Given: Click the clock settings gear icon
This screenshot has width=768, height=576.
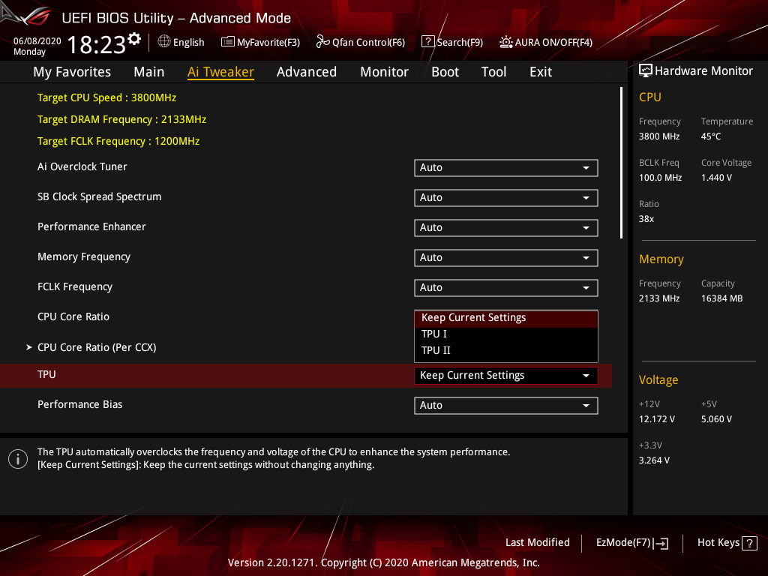Looking at the screenshot, I should [134, 39].
